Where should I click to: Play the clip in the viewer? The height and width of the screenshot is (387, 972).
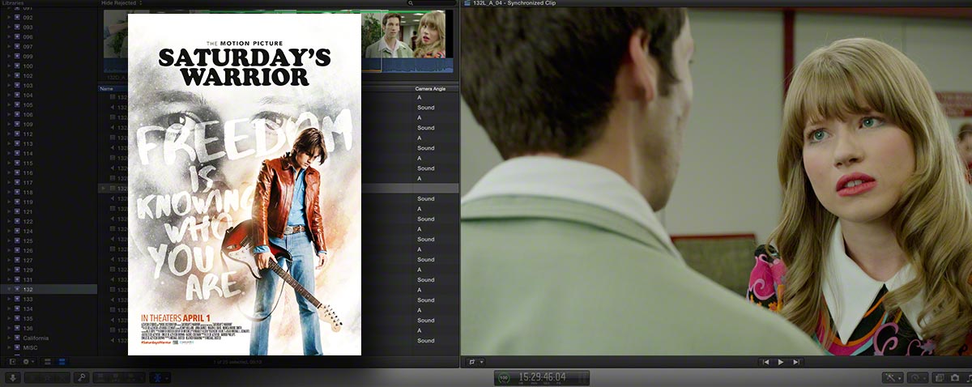(781, 362)
